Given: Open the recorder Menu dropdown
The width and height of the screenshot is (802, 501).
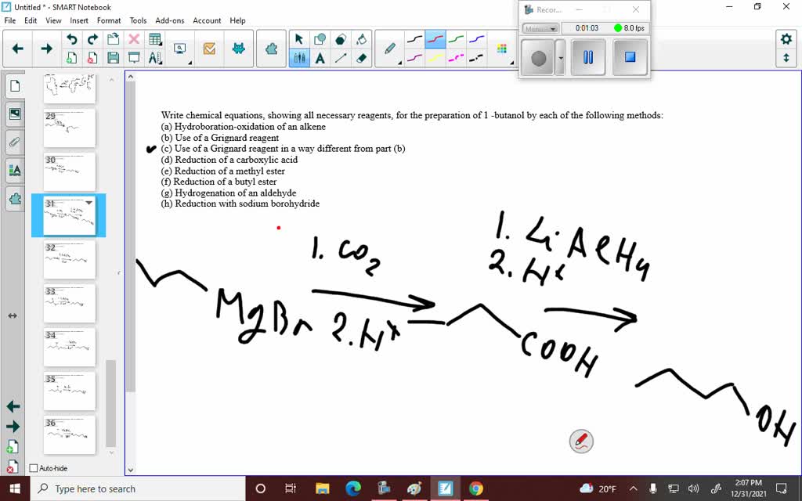Looking at the screenshot, I should point(540,28).
